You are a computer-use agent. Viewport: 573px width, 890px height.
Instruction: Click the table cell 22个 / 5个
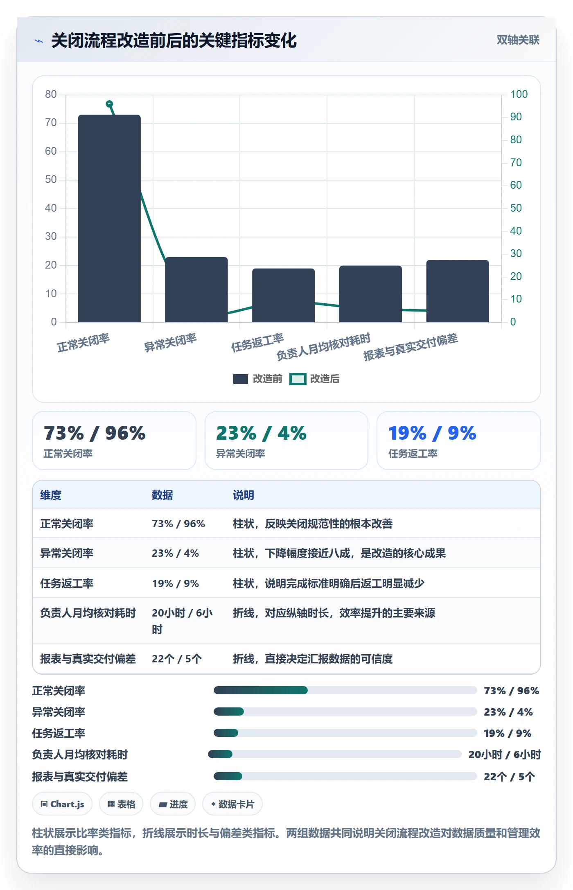(177, 659)
